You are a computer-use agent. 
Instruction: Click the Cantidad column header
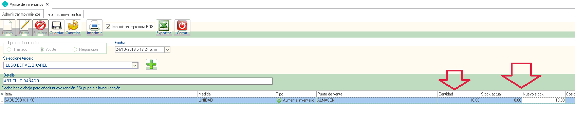click(459, 94)
